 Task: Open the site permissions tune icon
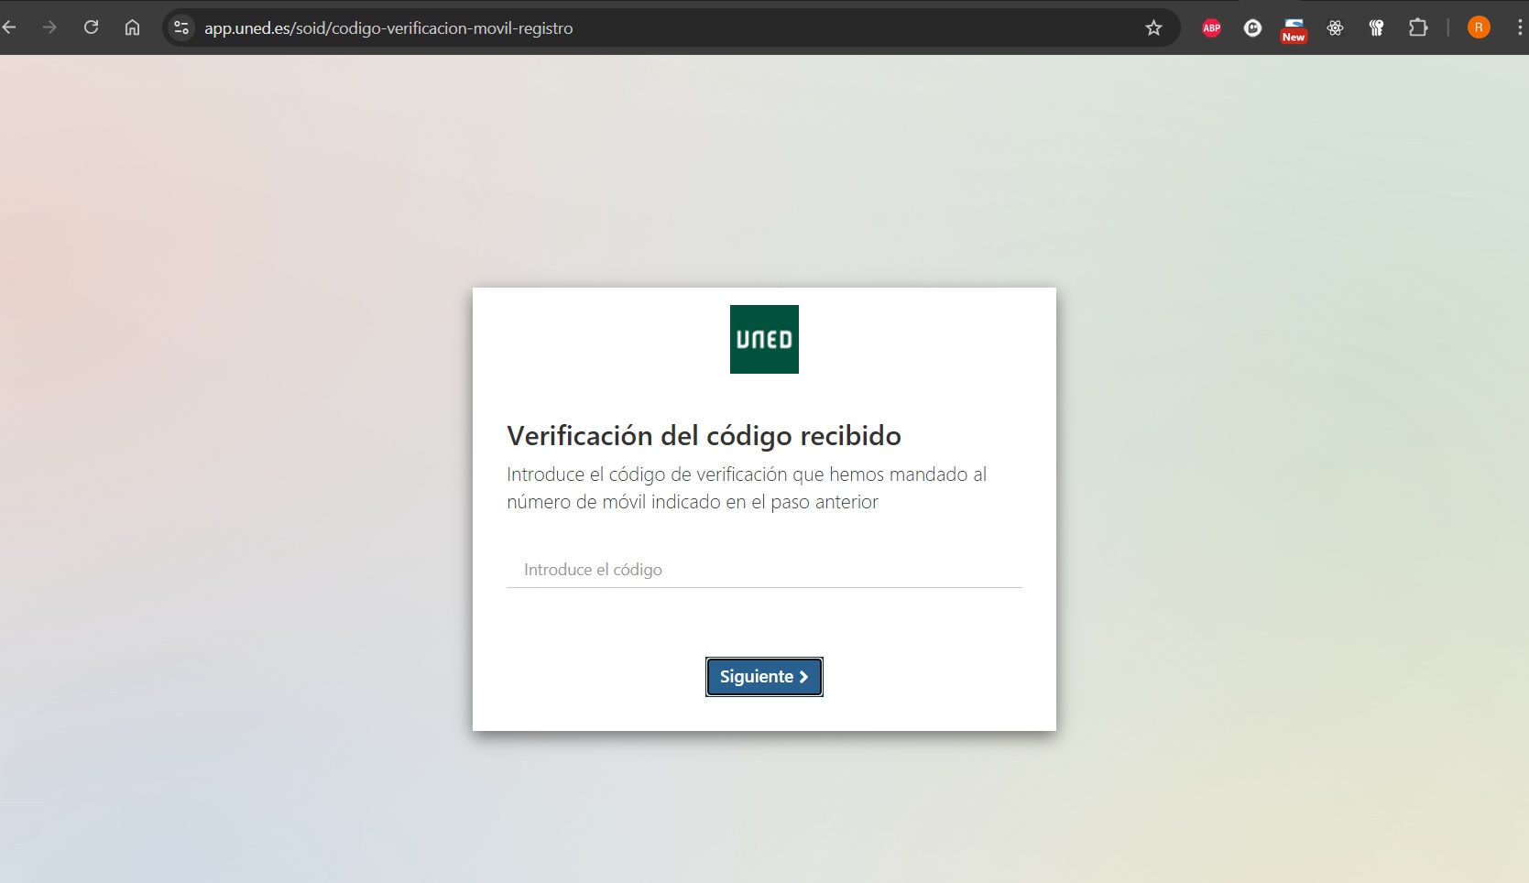pyautogui.click(x=180, y=27)
